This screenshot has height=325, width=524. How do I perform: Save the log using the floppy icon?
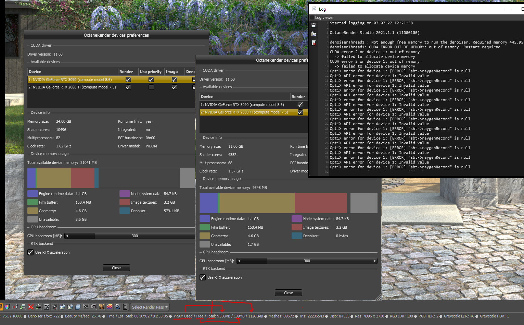coord(314,25)
